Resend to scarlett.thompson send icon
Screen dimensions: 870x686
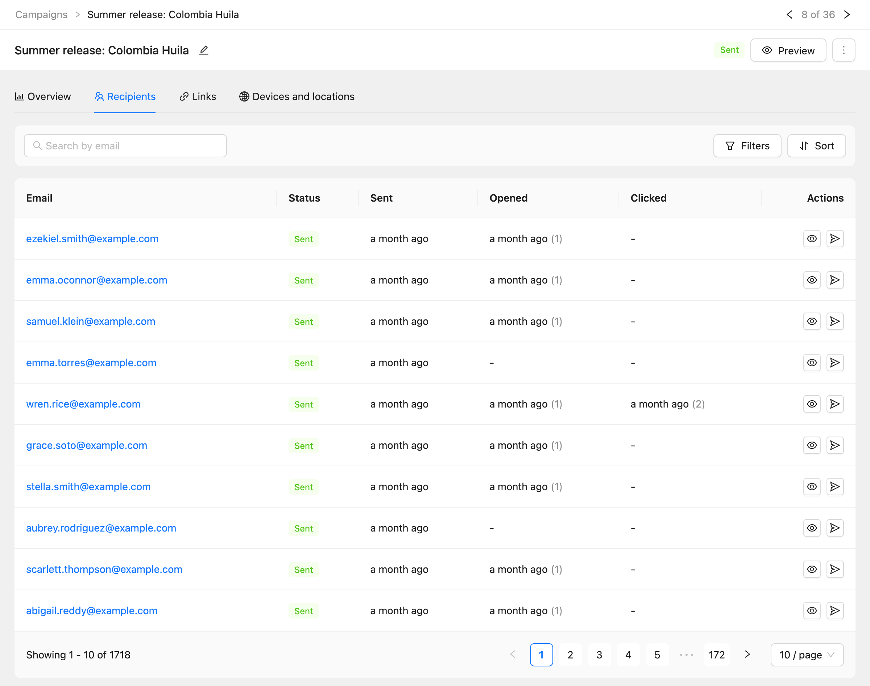[x=835, y=570]
